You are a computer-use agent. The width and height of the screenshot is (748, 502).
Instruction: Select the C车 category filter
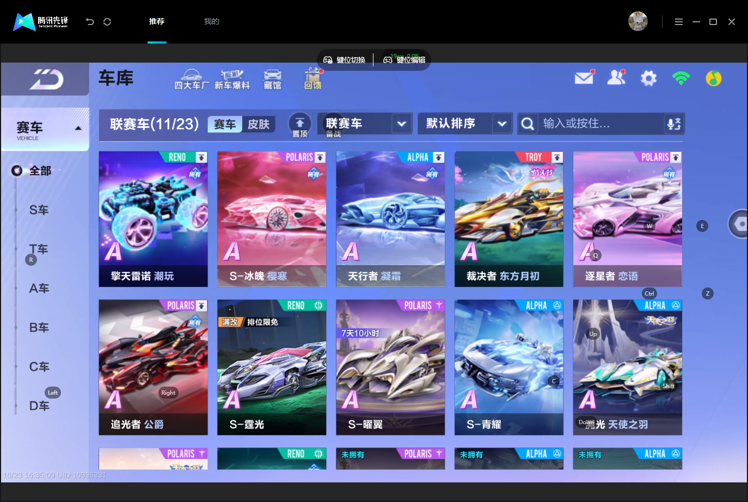pyautogui.click(x=39, y=367)
